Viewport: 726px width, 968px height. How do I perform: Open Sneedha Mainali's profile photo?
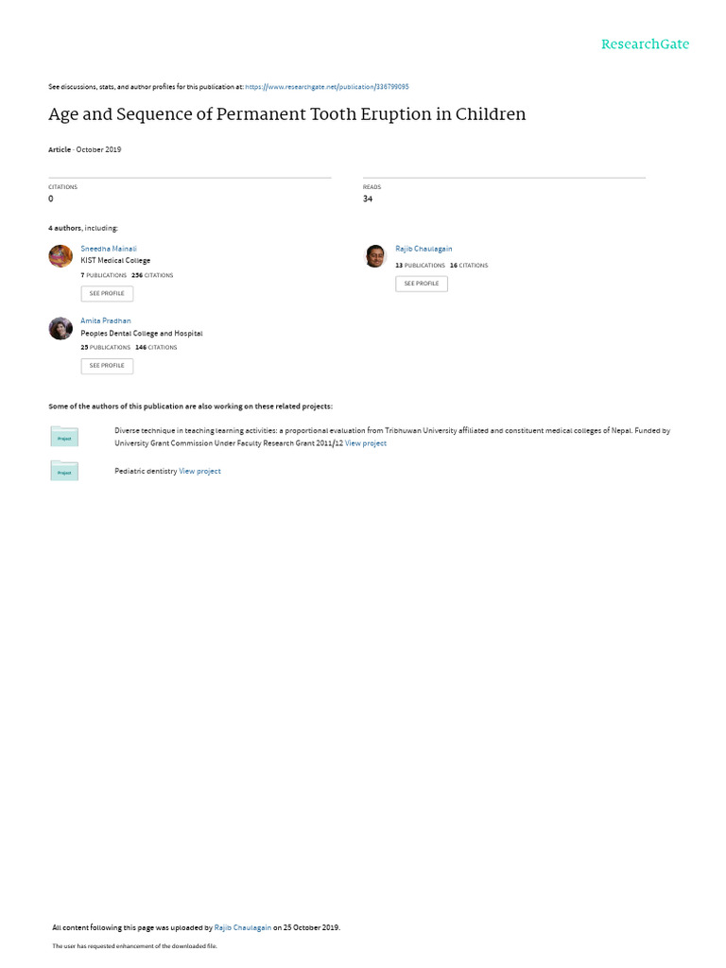(60, 255)
